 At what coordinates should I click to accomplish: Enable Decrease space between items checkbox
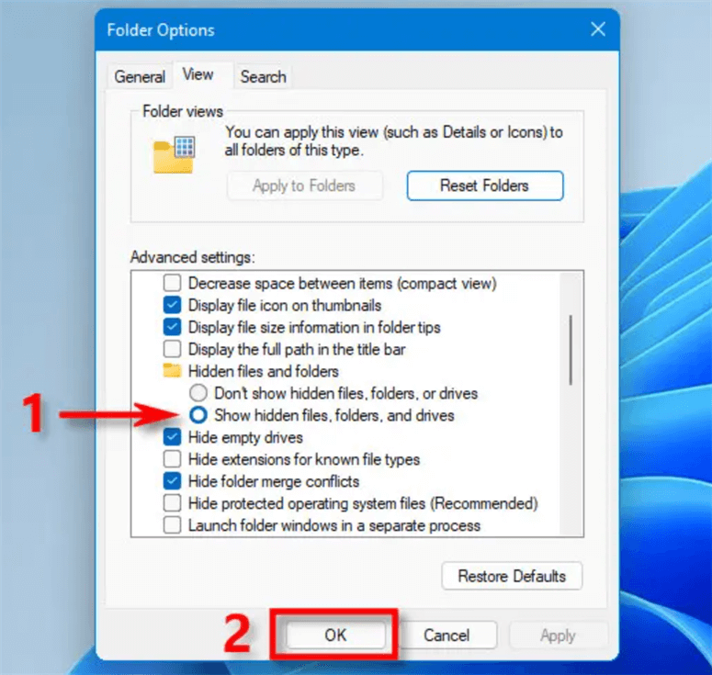tap(172, 282)
